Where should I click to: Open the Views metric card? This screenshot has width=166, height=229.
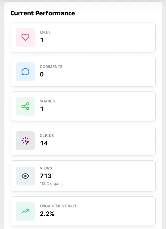click(83, 176)
